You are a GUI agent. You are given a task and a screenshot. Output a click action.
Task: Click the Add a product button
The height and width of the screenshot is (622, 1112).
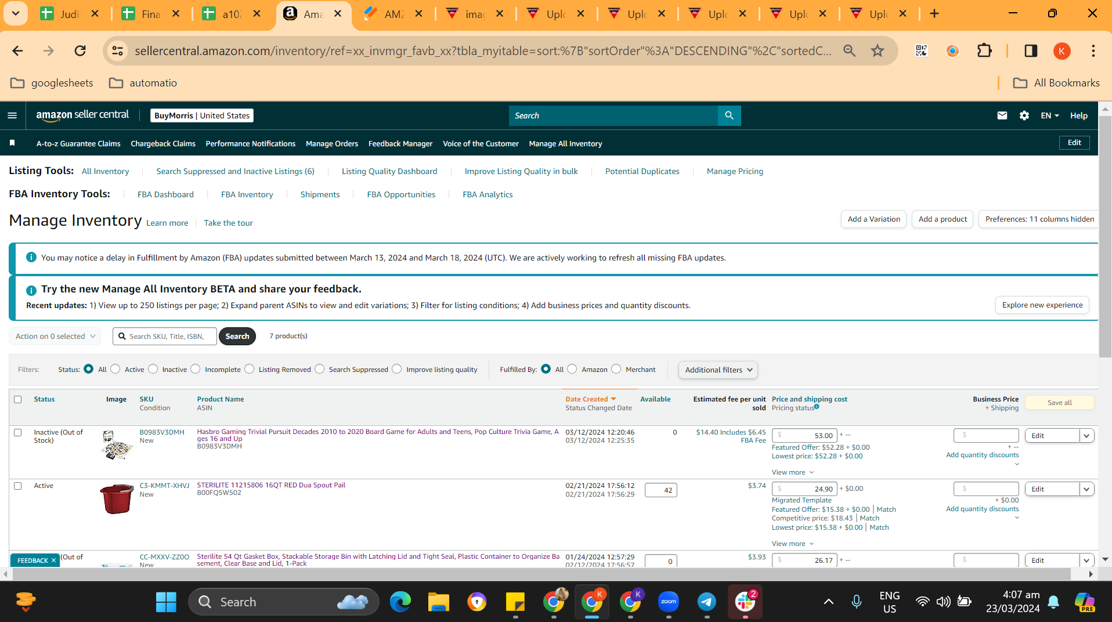coord(943,219)
